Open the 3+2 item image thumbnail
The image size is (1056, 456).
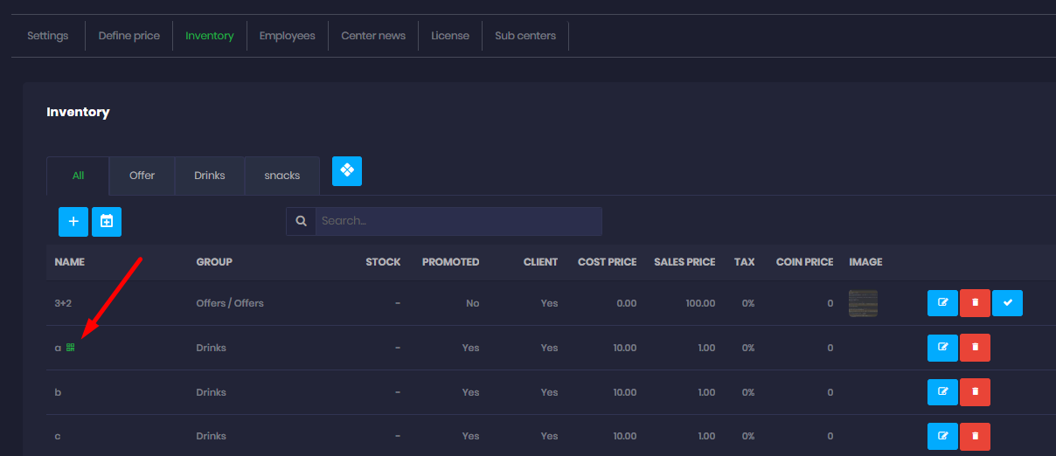tap(863, 303)
